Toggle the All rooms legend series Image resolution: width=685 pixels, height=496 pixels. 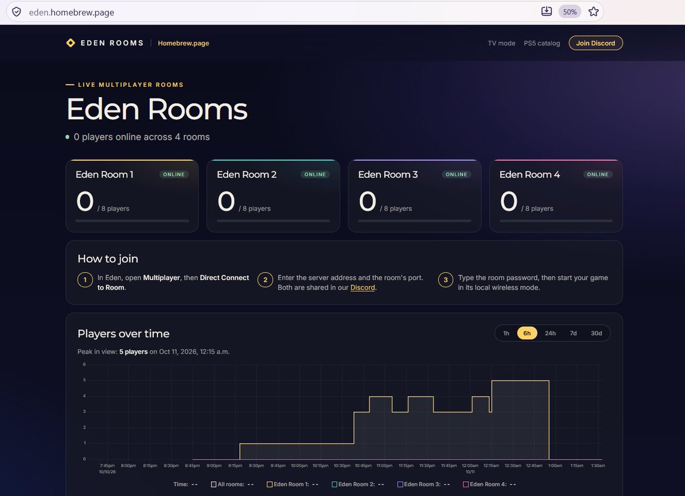tap(232, 484)
